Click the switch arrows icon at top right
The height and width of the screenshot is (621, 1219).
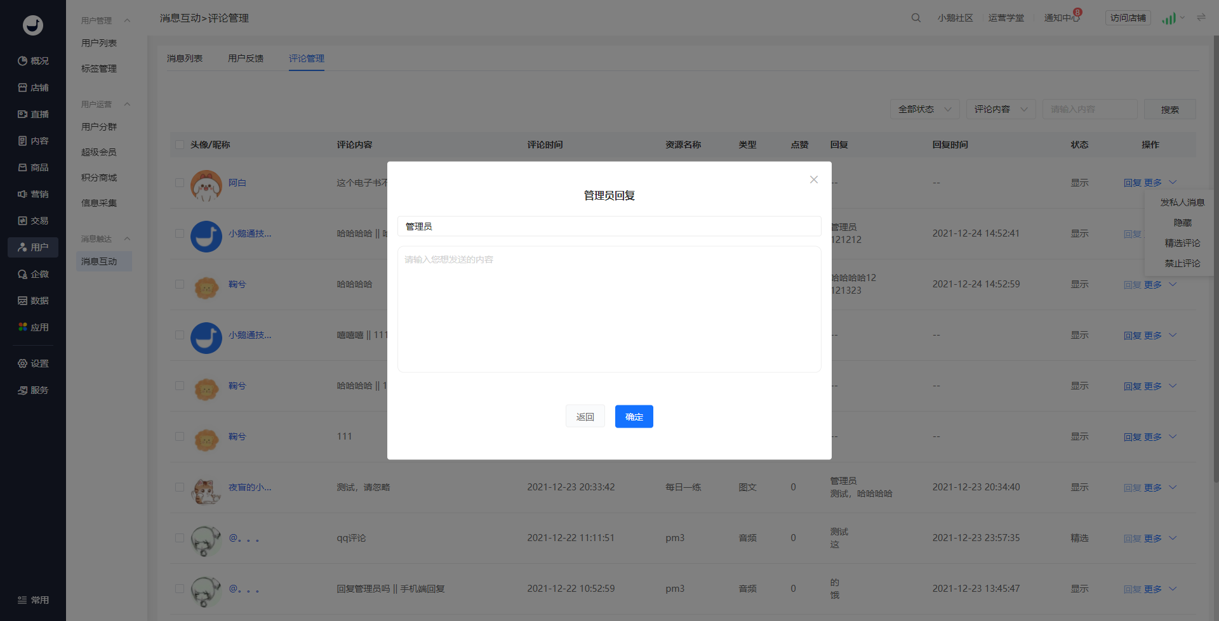[1201, 18]
